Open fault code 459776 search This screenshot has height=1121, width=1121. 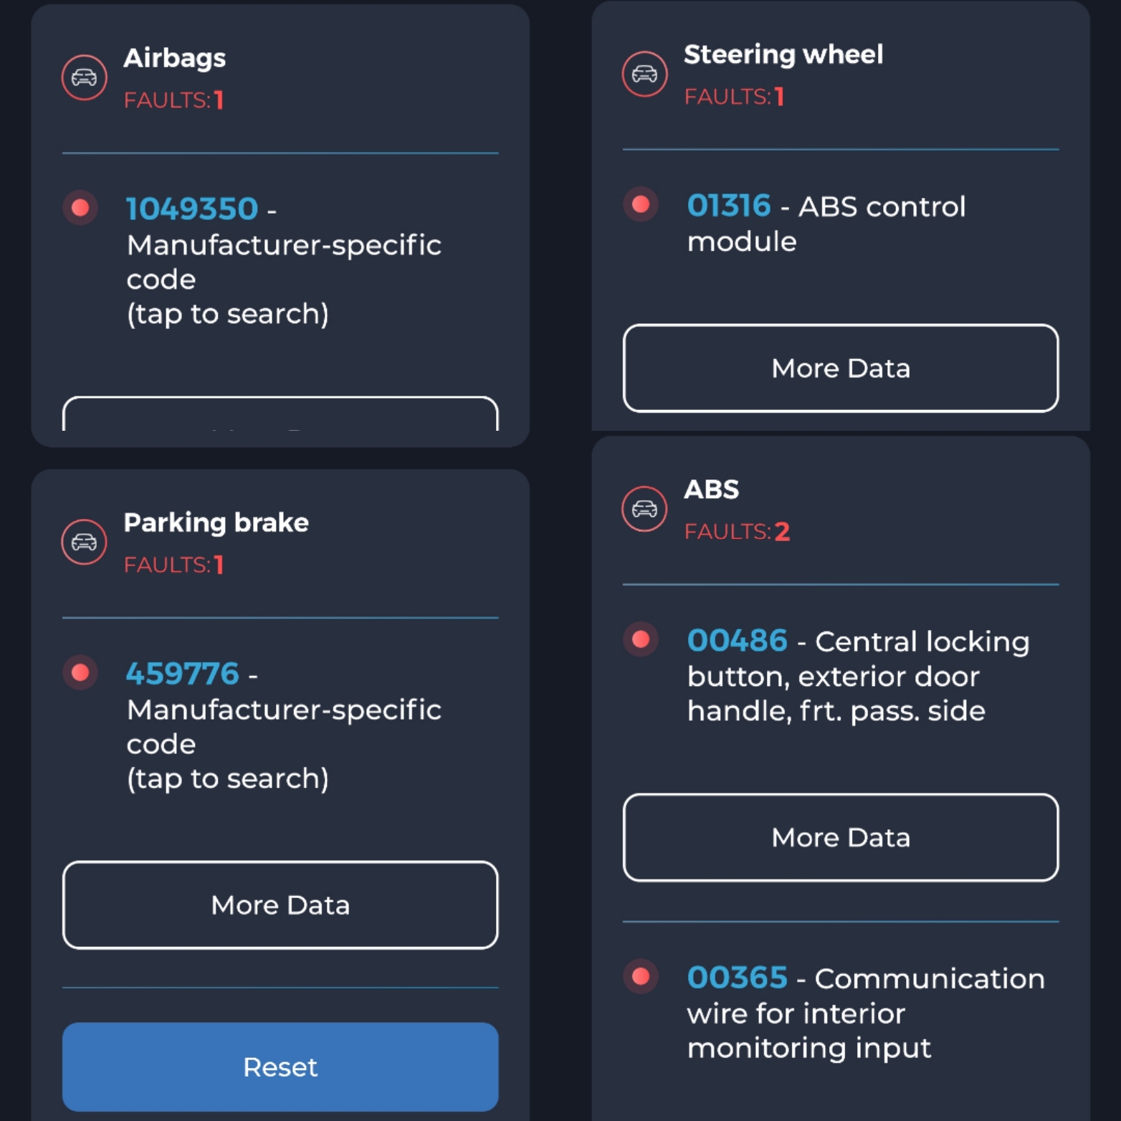click(x=284, y=725)
